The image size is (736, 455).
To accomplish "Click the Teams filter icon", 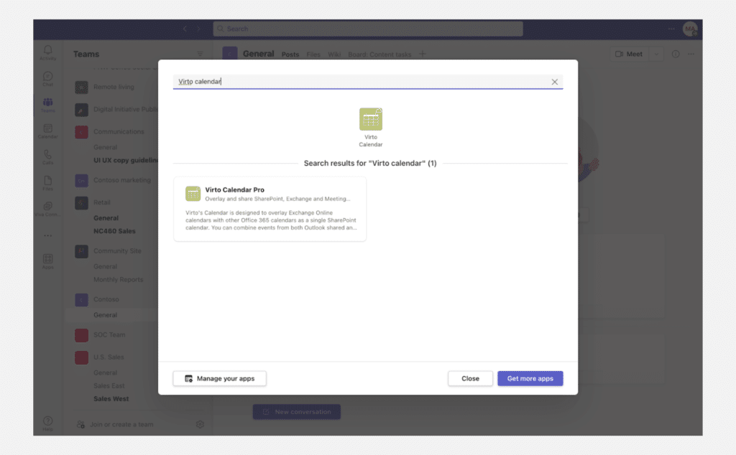I will click(x=200, y=54).
